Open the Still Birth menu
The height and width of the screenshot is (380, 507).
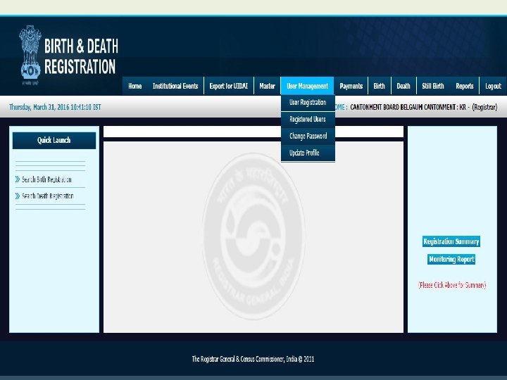click(433, 86)
